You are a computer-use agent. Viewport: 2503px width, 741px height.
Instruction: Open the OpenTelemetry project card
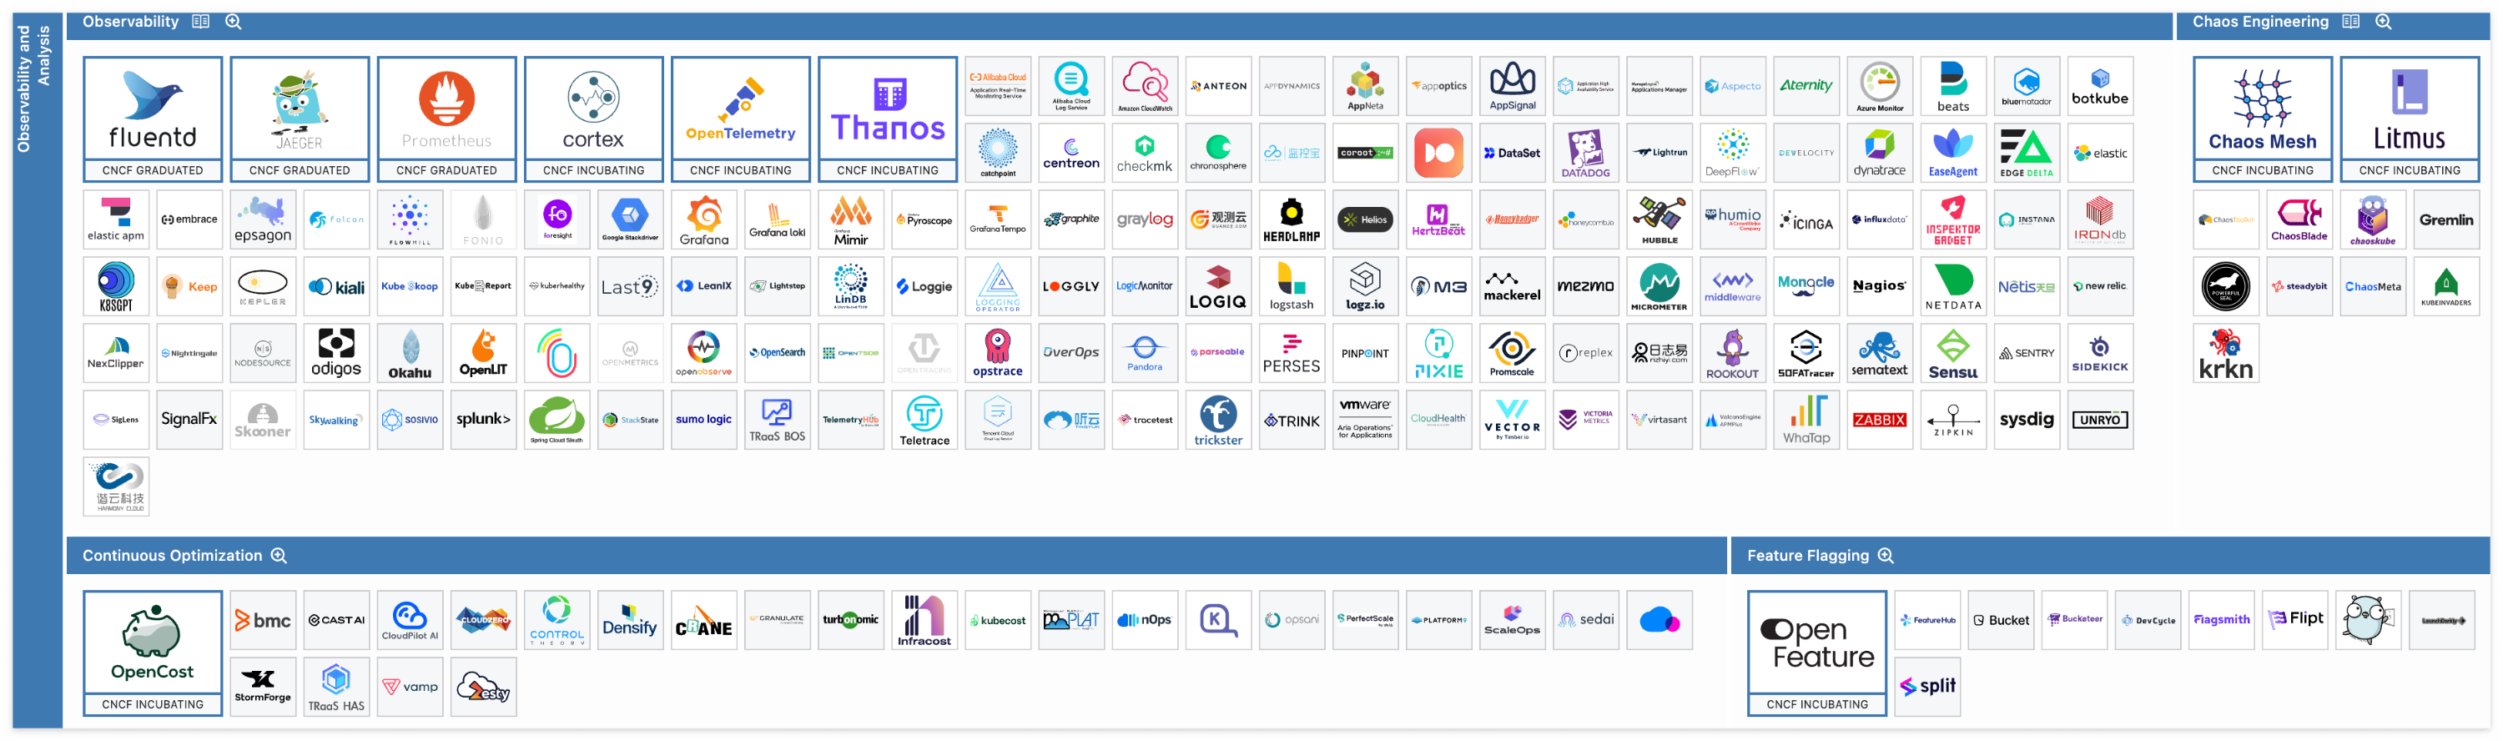point(740,118)
